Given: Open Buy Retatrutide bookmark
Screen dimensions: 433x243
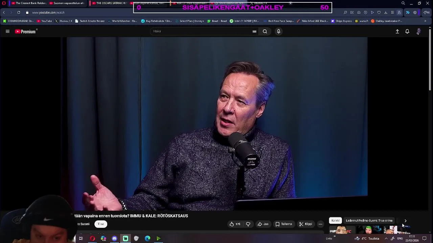Looking at the screenshot, I should [156, 21].
